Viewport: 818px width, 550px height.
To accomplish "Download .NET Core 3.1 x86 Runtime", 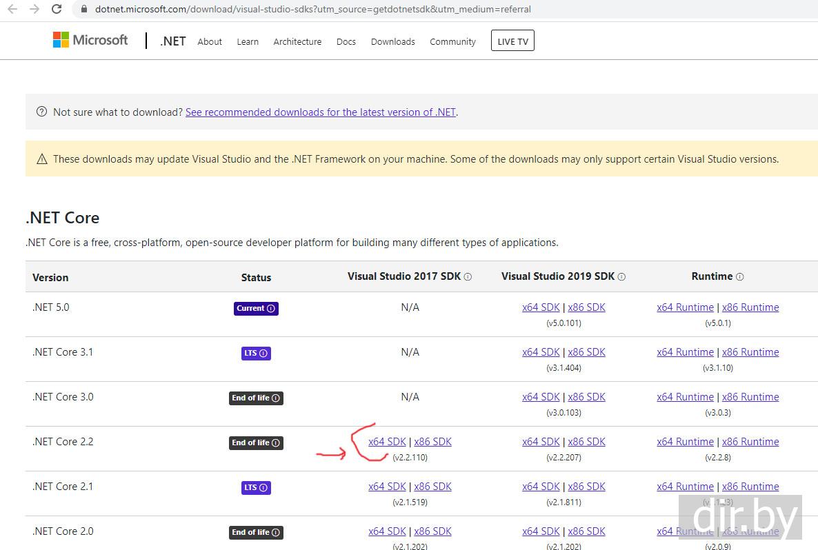I will point(750,352).
